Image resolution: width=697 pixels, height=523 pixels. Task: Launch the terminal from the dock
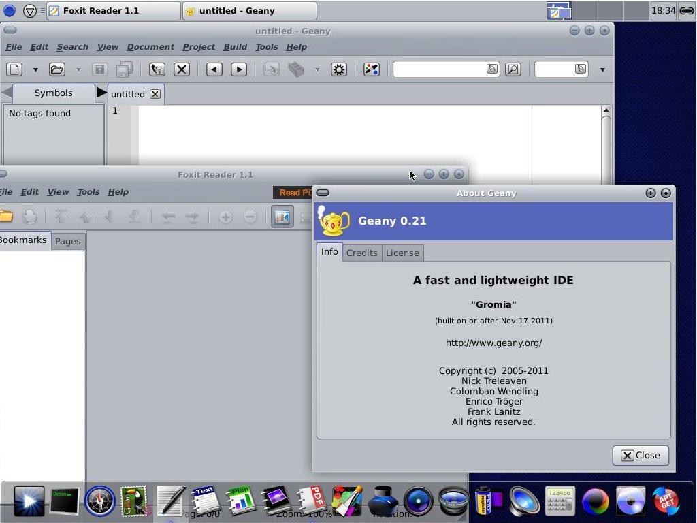[65, 501]
